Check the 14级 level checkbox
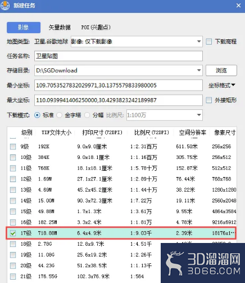The height and width of the screenshot is (283, 245). [x=13, y=201]
